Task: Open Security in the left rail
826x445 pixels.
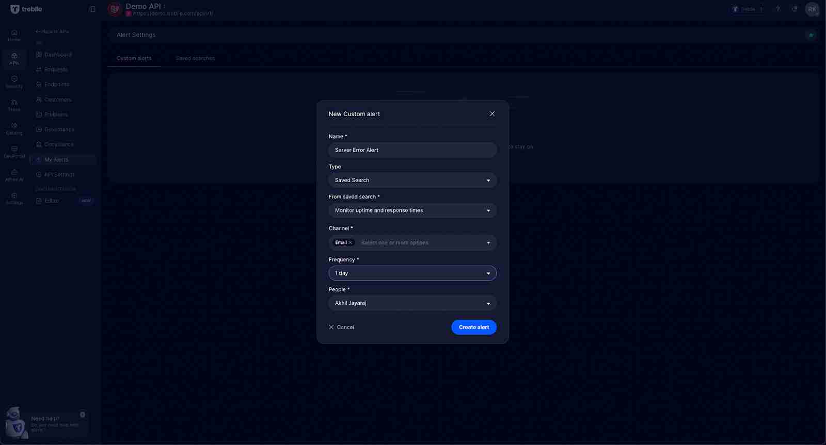Action: (14, 82)
